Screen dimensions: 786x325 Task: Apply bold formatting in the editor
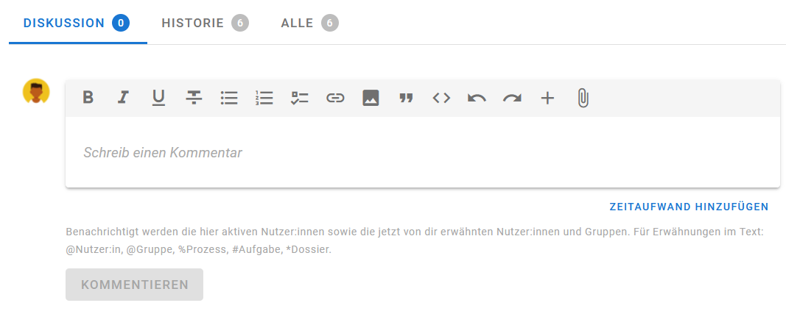(x=88, y=98)
